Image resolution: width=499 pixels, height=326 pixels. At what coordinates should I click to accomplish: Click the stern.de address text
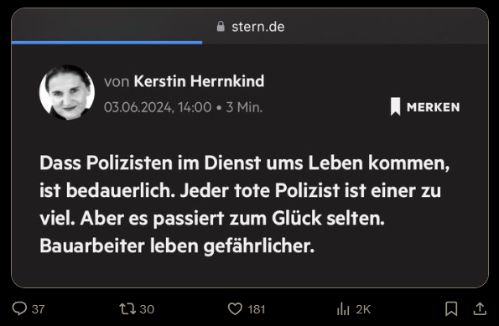[x=258, y=27]
